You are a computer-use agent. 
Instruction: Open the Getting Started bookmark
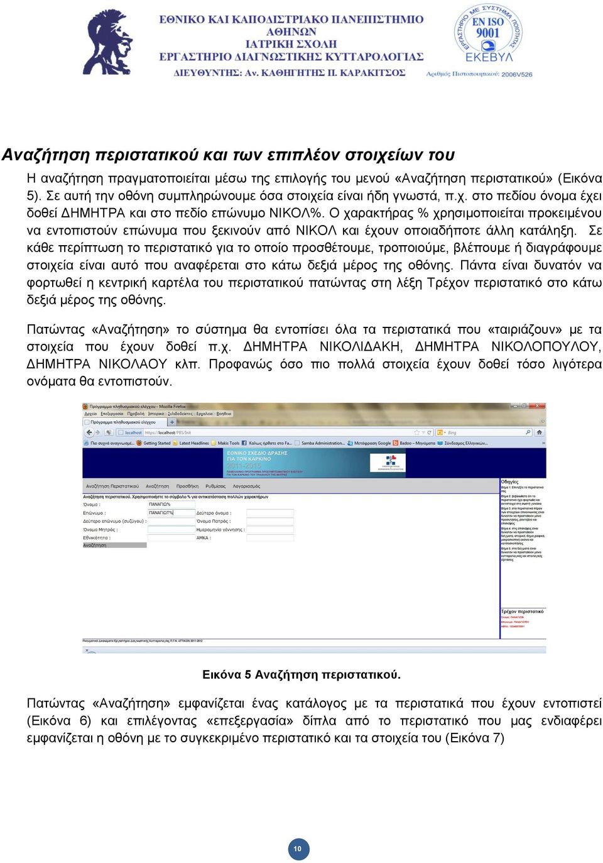point(153,443)
